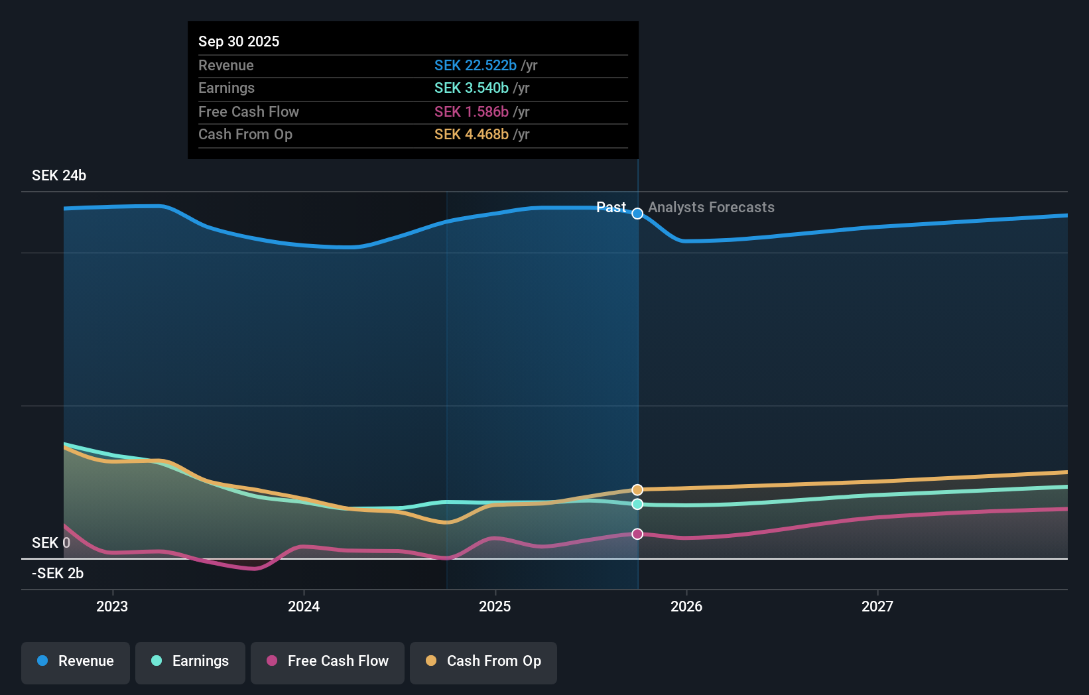Select the blue Revenue marker on the forecast divider
Viewport: 1089px width, 695px height.
click(x=637, y=214)
